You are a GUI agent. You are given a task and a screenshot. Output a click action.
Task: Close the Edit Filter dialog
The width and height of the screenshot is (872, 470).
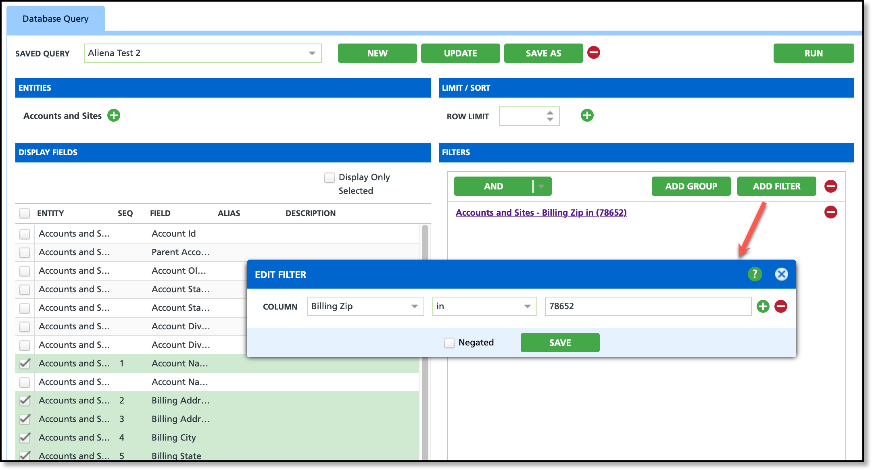click(781, 275)
